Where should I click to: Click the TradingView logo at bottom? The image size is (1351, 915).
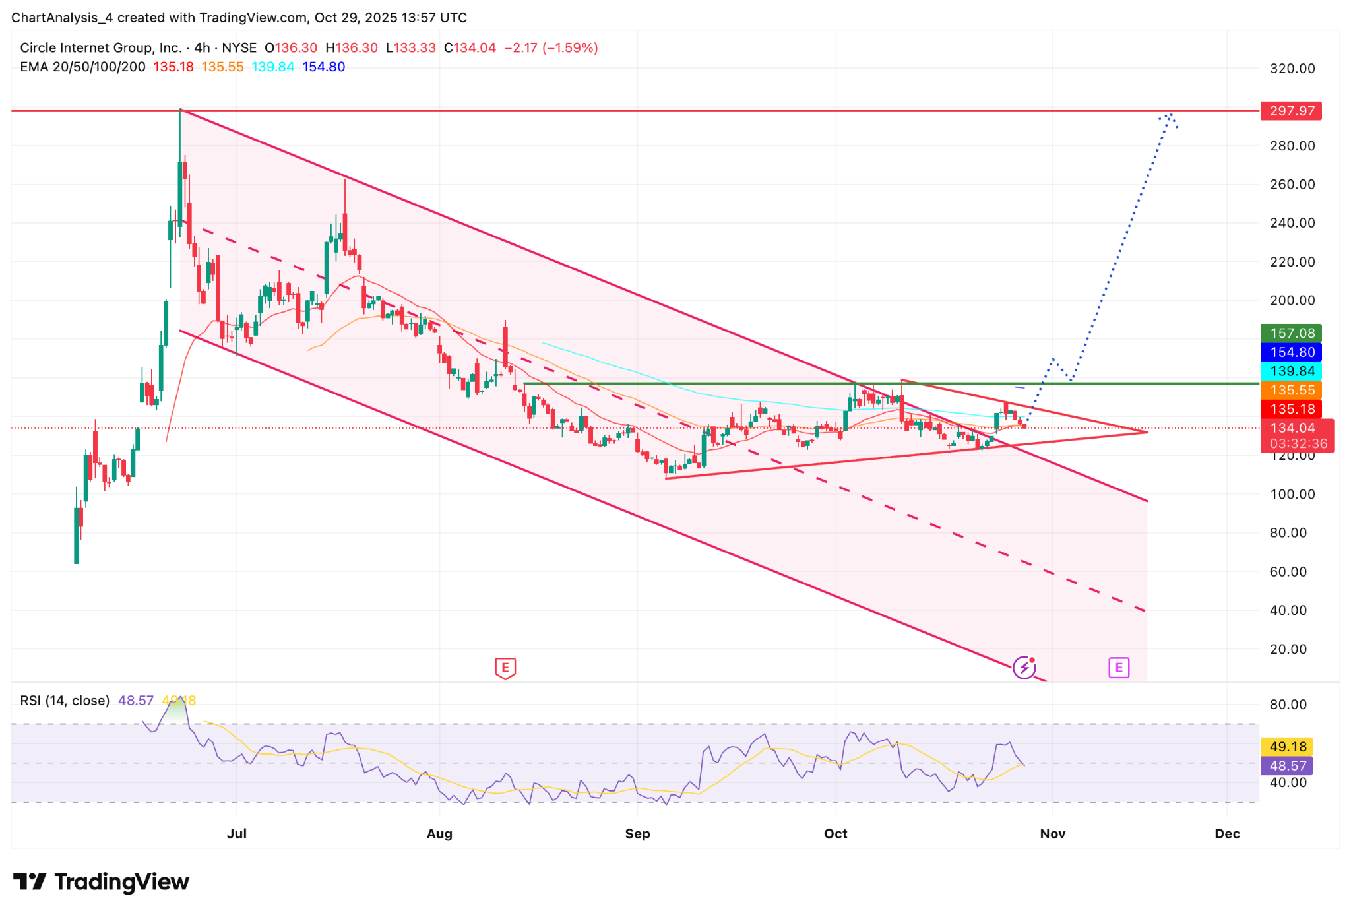coord(101,881)
